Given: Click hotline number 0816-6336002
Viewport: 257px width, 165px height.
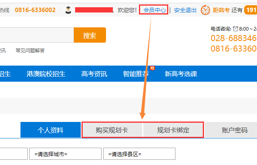Looking at the screenshot, I should coord(35,10).
